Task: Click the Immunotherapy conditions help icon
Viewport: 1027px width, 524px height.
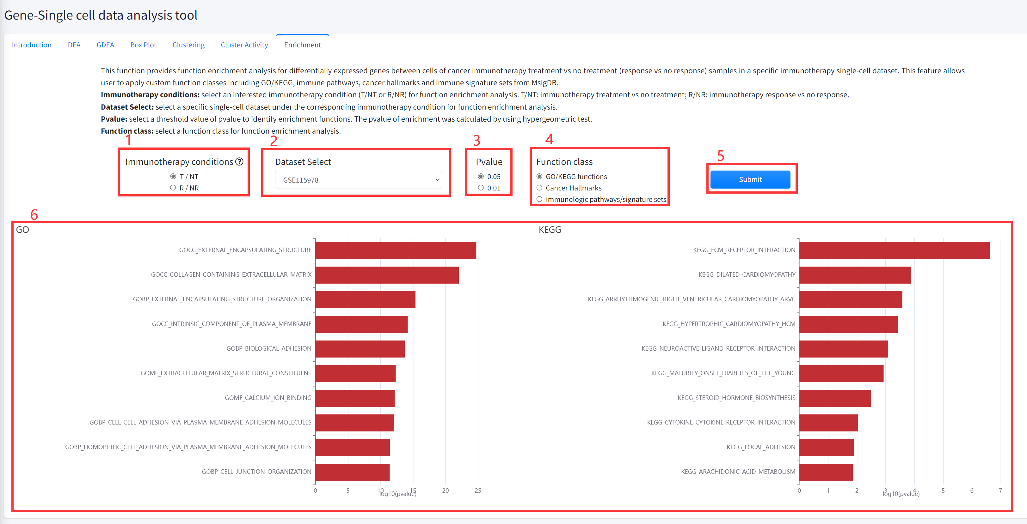Action: coord(239,162)
